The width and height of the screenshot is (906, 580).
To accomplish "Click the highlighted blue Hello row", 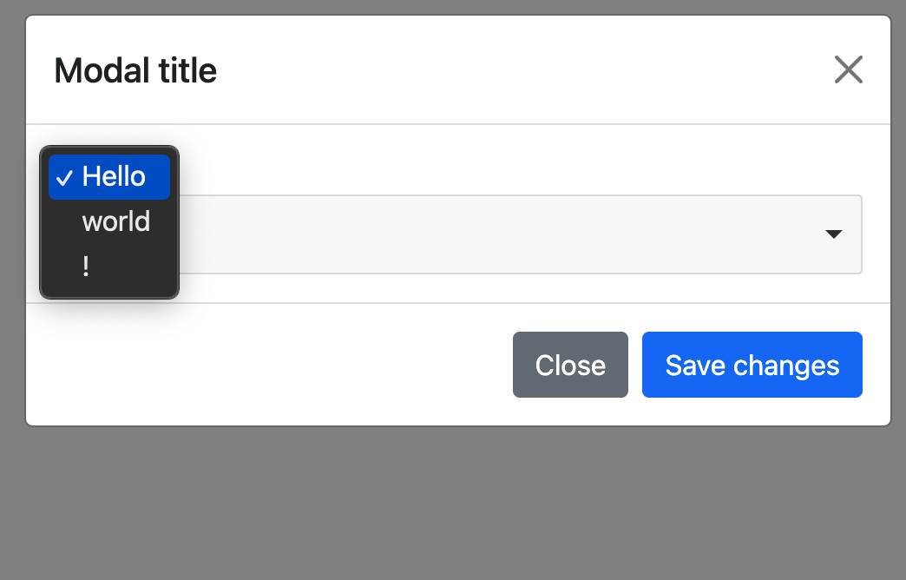I will tap(109, 177).
